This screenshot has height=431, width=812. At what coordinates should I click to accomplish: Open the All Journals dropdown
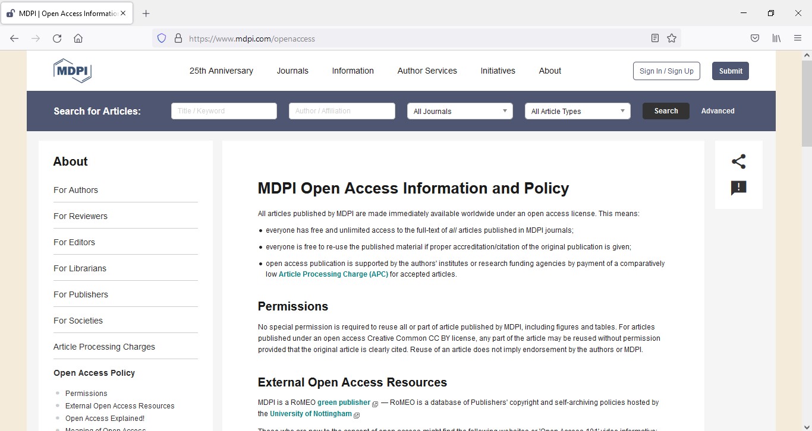(x=459, y=111)
